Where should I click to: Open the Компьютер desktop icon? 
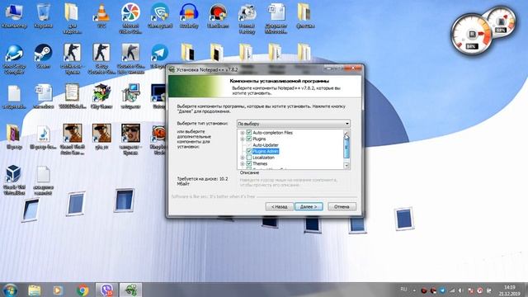tap(14, 16)
